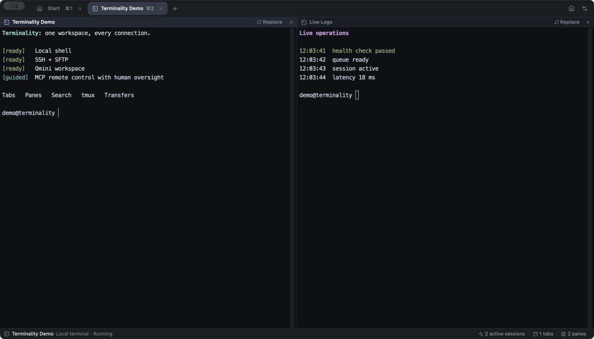
Task: Click the 'Live operations' heading
Action: point(324,33)
